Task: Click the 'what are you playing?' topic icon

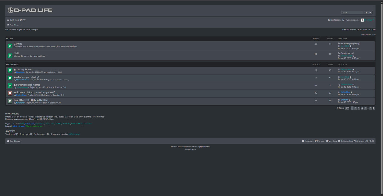Action: (x=10, y=78)
